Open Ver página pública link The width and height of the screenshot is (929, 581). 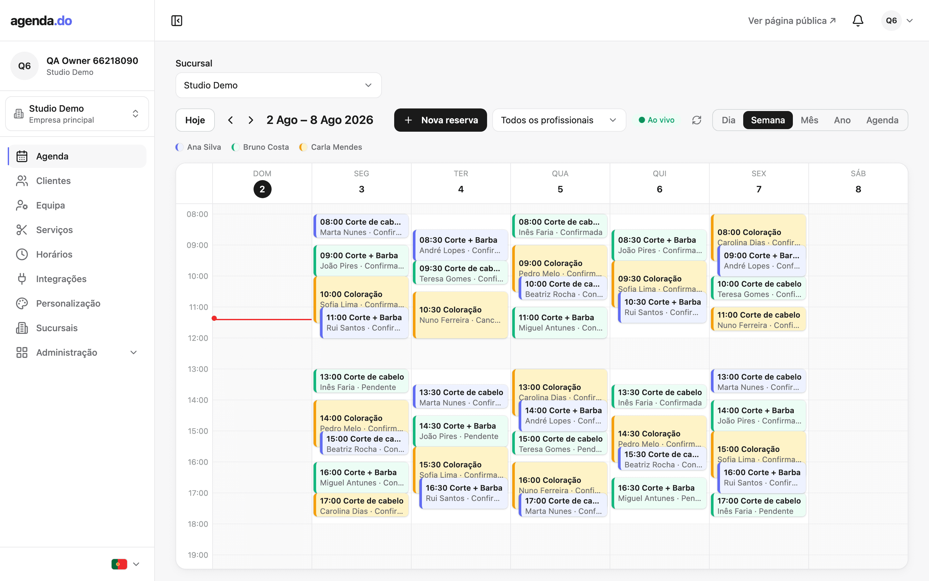[x=792, y=21]
